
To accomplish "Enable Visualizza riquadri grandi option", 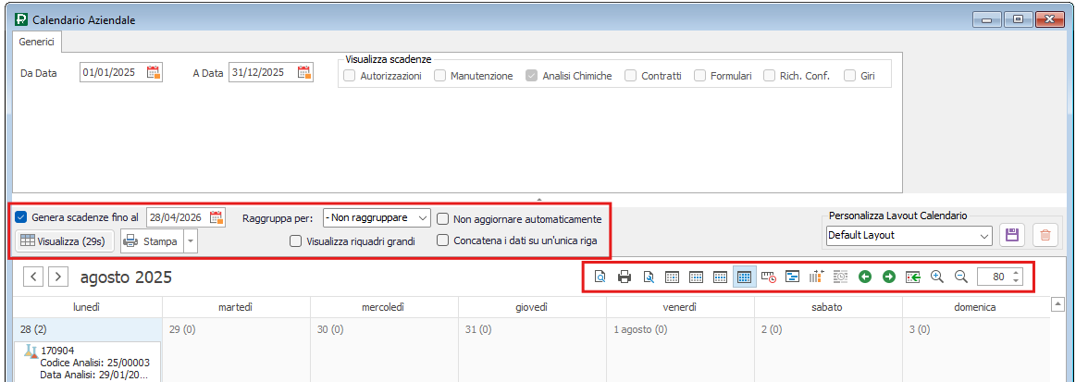I will (296, 241).
